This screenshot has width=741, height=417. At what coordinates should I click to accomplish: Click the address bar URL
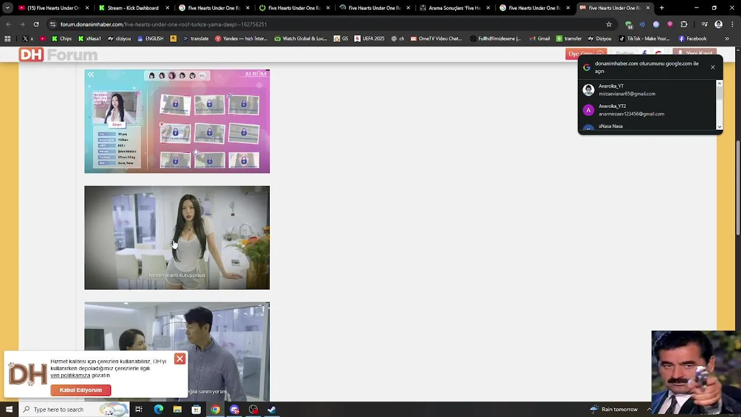(163, 24)
